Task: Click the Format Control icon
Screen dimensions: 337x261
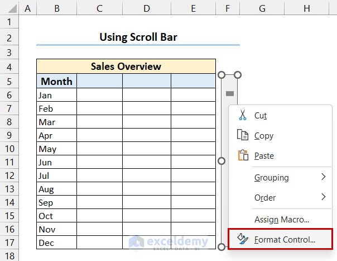Action: (242, 239)
